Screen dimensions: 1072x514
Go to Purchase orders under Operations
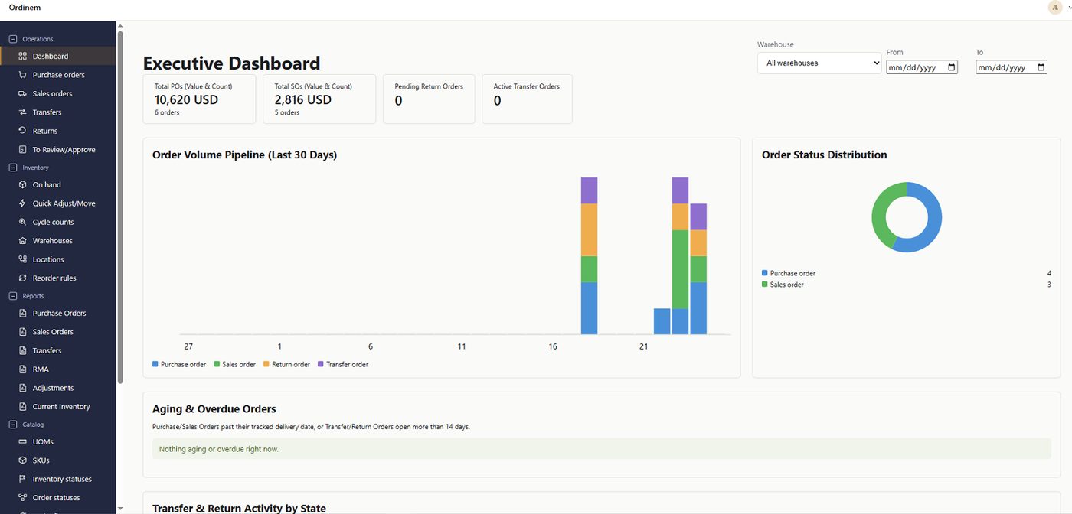pos(58,75)
